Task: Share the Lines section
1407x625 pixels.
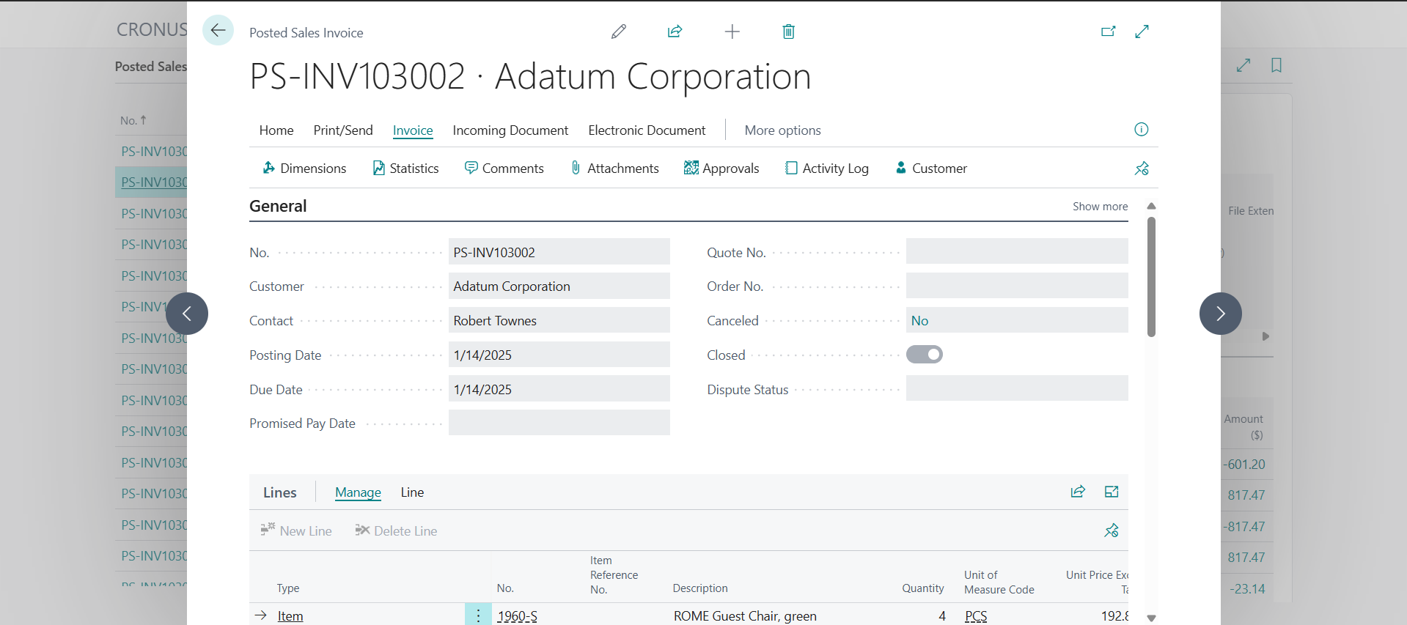Action: coord(1078,492)
